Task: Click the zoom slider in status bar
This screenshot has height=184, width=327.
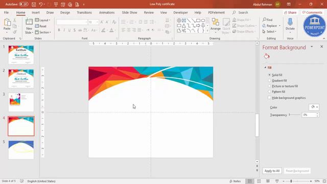Action: (297, 181)
